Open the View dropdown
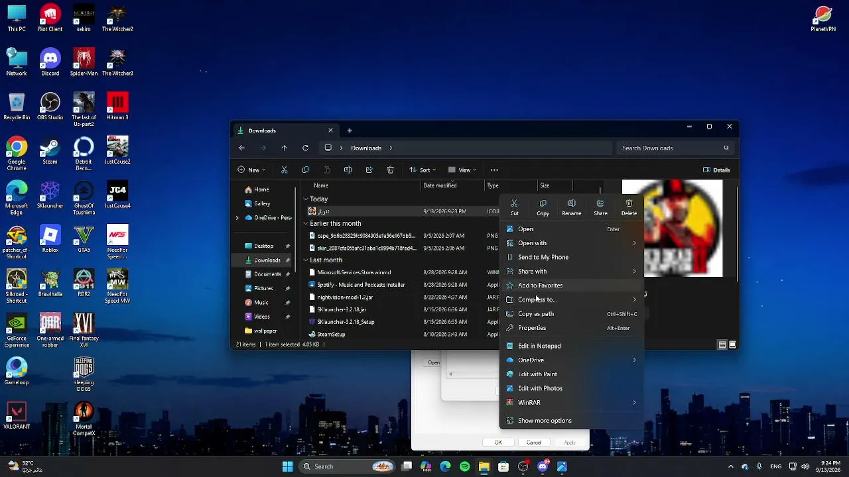 tap(462, 170)
